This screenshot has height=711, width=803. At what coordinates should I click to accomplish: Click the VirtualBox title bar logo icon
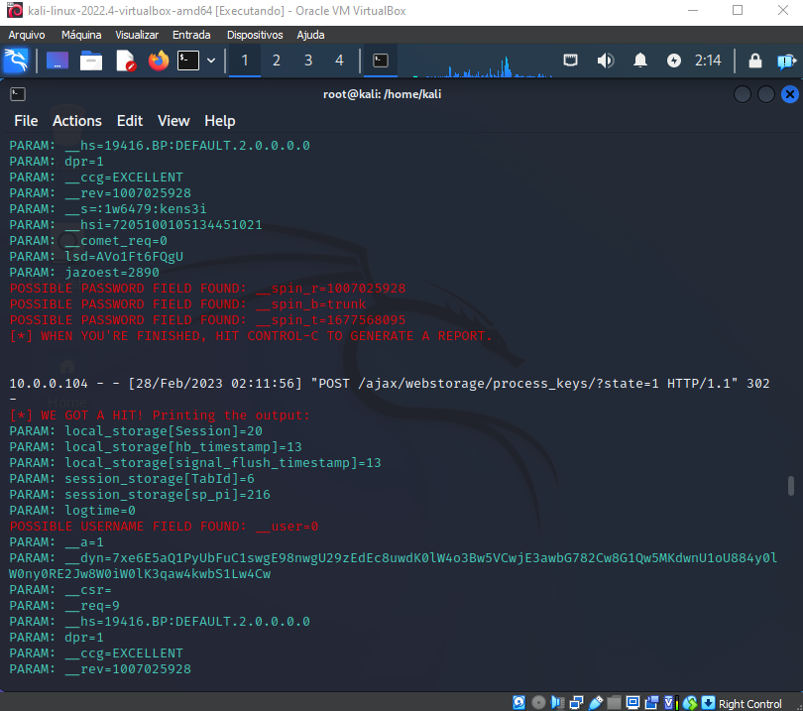(x=14, y=10)
